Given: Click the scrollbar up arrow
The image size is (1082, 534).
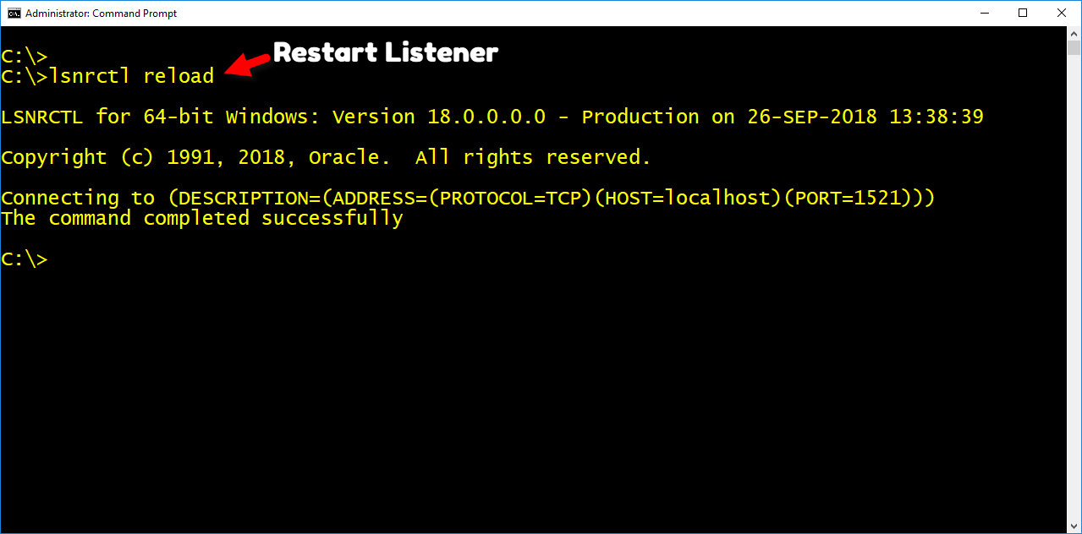Looking at the screenshot, I should (1074, 34).
